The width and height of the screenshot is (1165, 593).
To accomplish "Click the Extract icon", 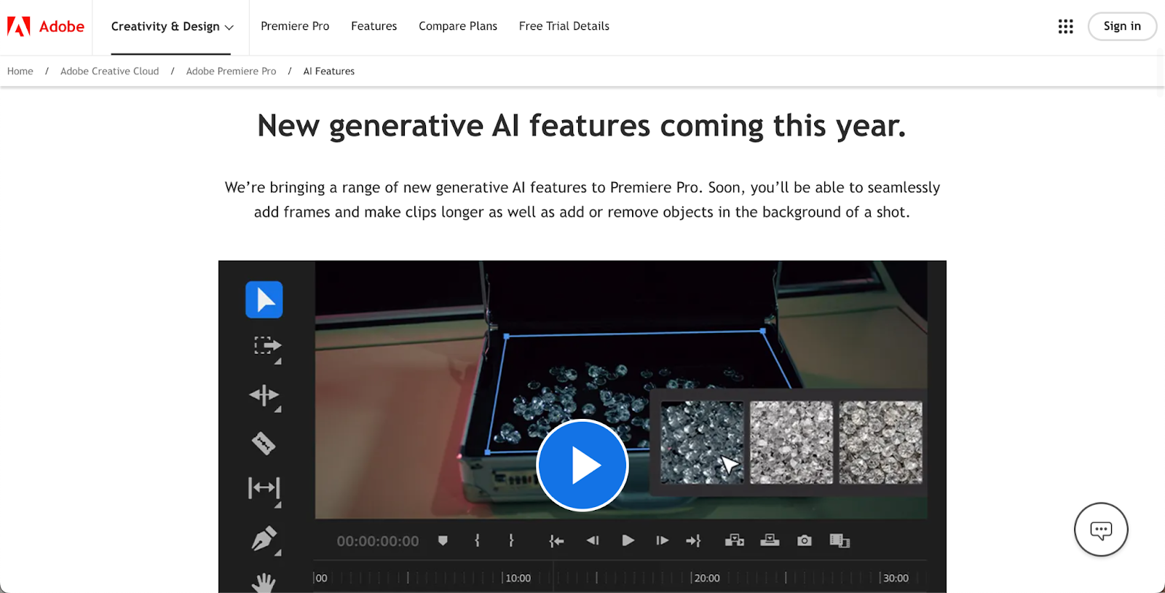I will click(x=770, y=540).
